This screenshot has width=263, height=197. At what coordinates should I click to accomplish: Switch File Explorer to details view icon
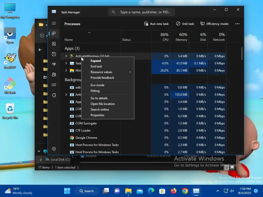(227, 167)
